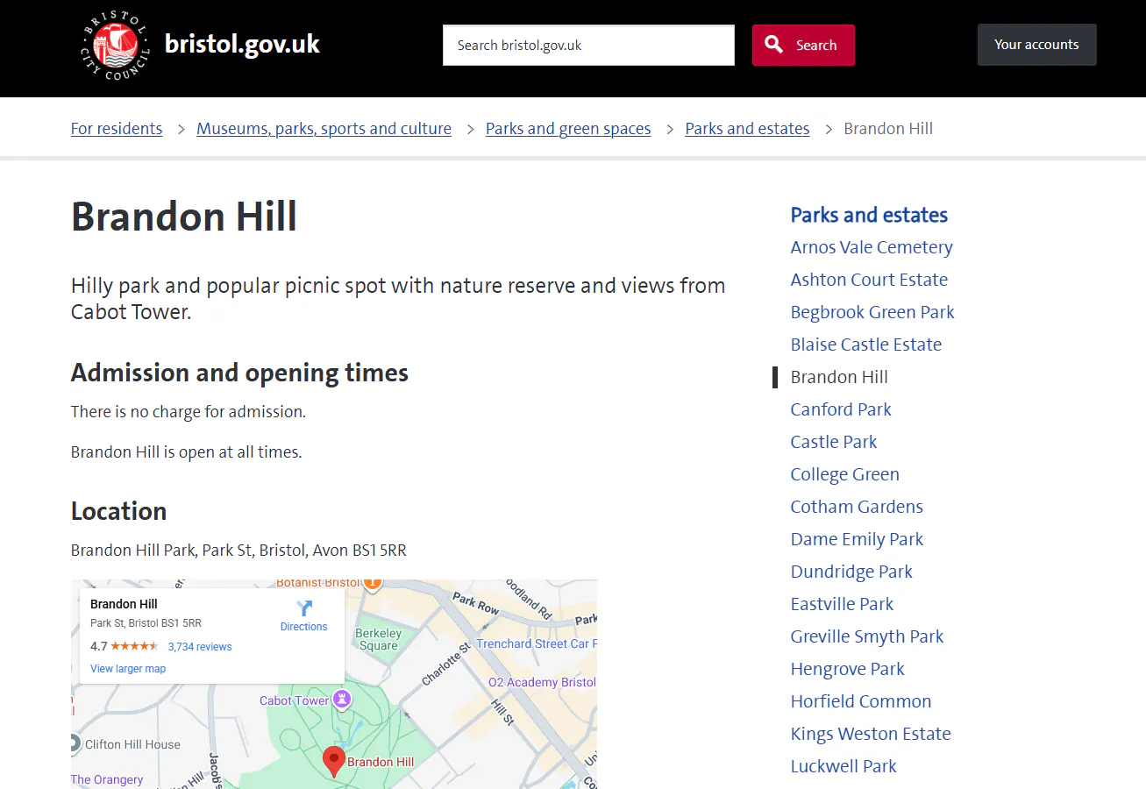Open Museums, parks, sports and culture breadcrumb
The width and height of the screenshot is (1146, 789).
[324, 129]
